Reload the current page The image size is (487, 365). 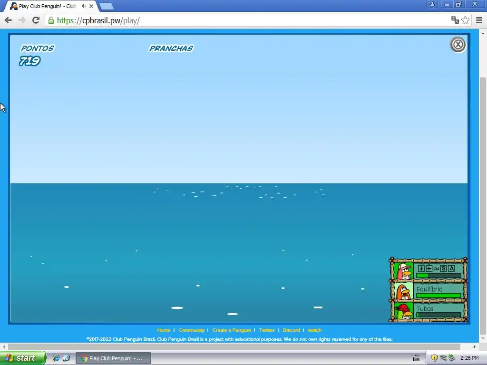click(x=36, y=20)
